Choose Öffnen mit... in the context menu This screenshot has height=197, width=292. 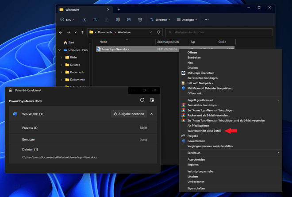[195, 93]
